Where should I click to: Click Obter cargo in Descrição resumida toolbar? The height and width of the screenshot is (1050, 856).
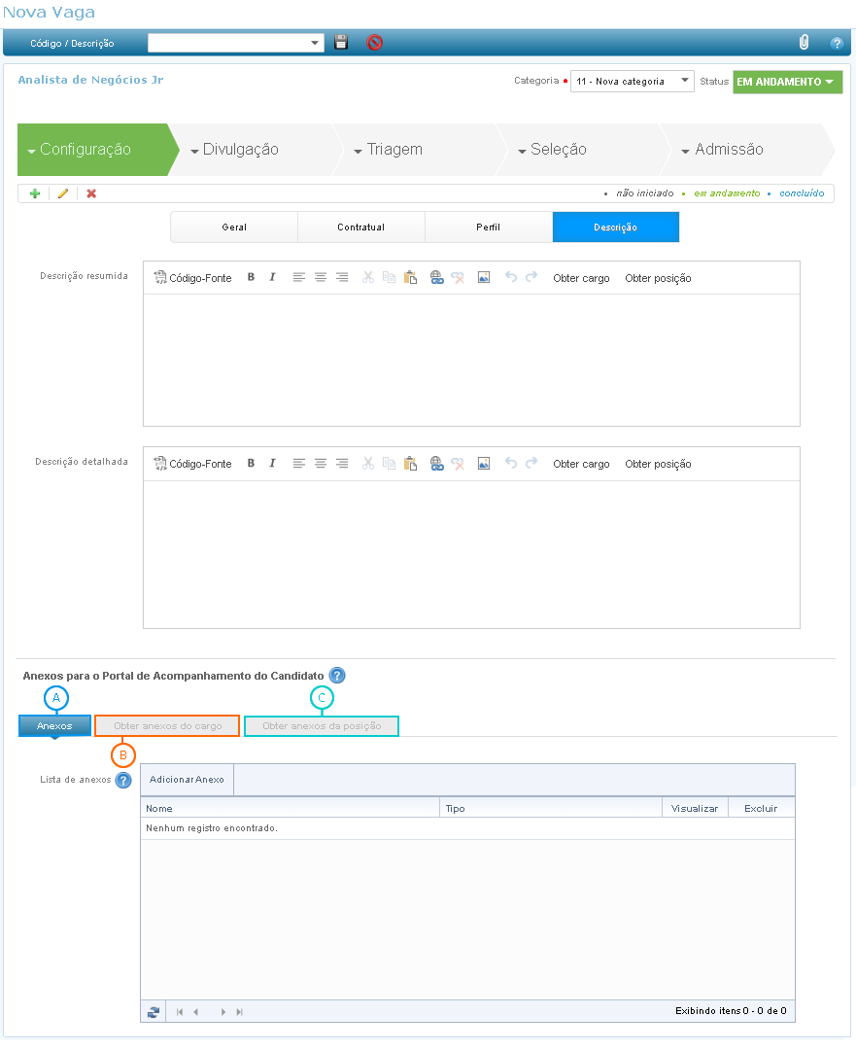pyautogui.click(x=581, y=278)
